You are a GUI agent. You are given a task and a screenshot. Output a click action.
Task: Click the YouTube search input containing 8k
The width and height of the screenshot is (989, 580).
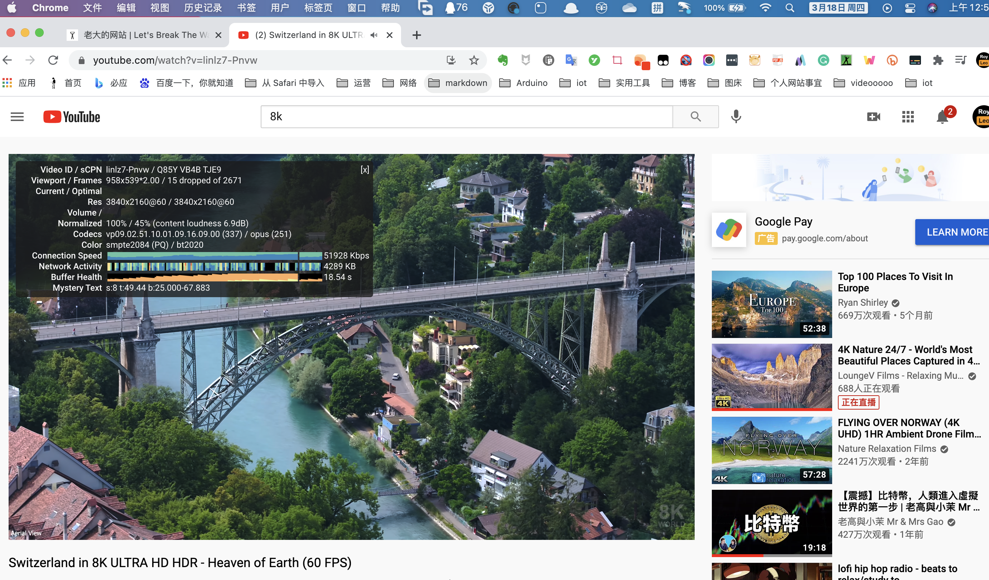point(467,117)
